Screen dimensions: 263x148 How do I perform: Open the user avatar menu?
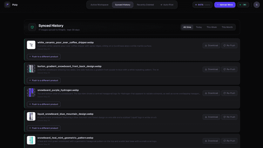pyautogui.click(x=256, y=5)
